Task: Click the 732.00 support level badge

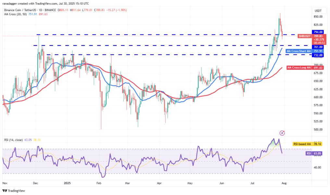Action: click(x=318, y=55)
